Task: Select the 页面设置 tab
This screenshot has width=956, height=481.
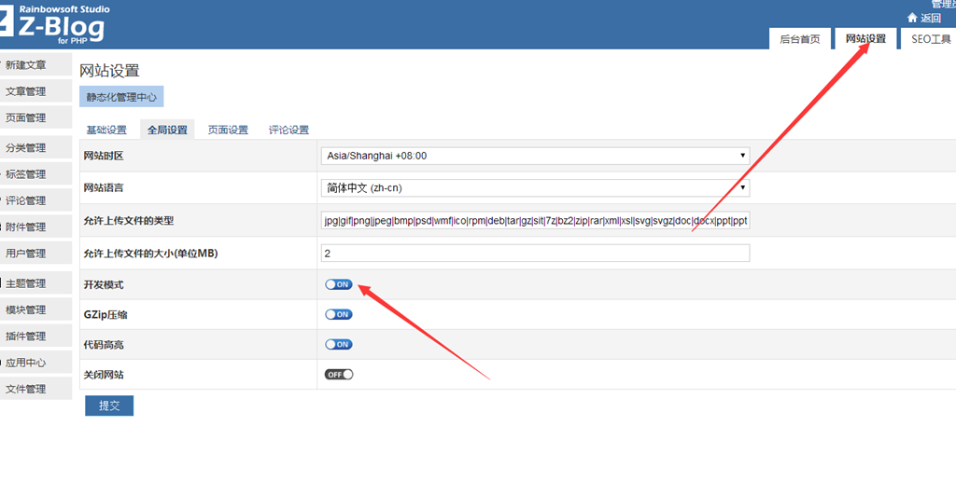Action: (228, 130)
